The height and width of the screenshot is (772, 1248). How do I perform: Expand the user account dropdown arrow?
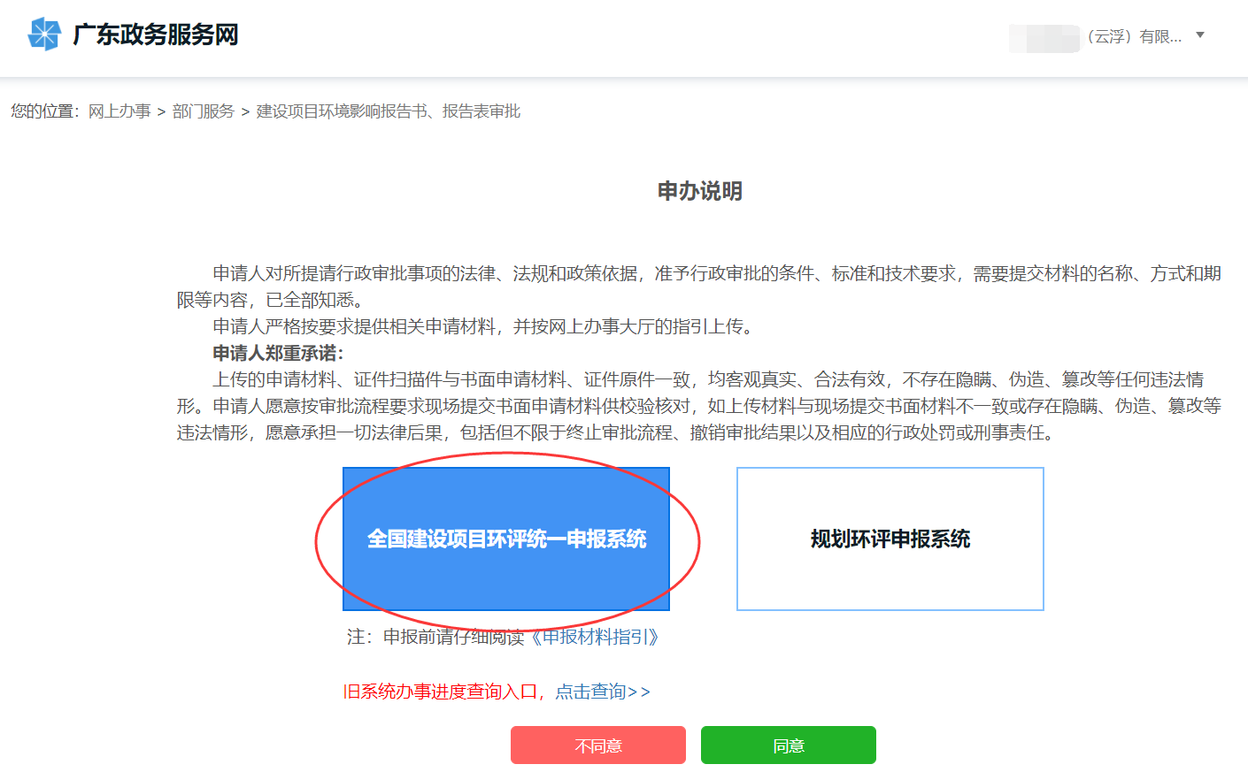(x=1200, y=35)
